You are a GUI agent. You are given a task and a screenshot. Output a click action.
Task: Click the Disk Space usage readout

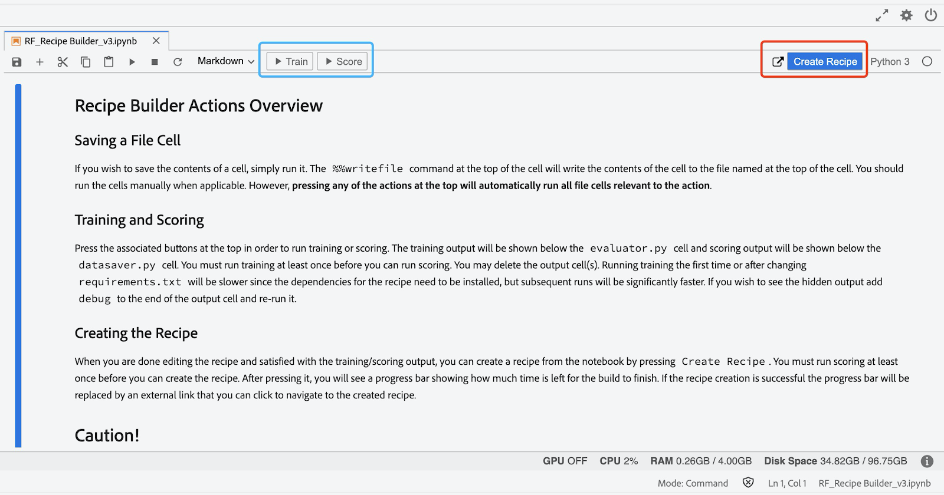[x=835, y=461]
